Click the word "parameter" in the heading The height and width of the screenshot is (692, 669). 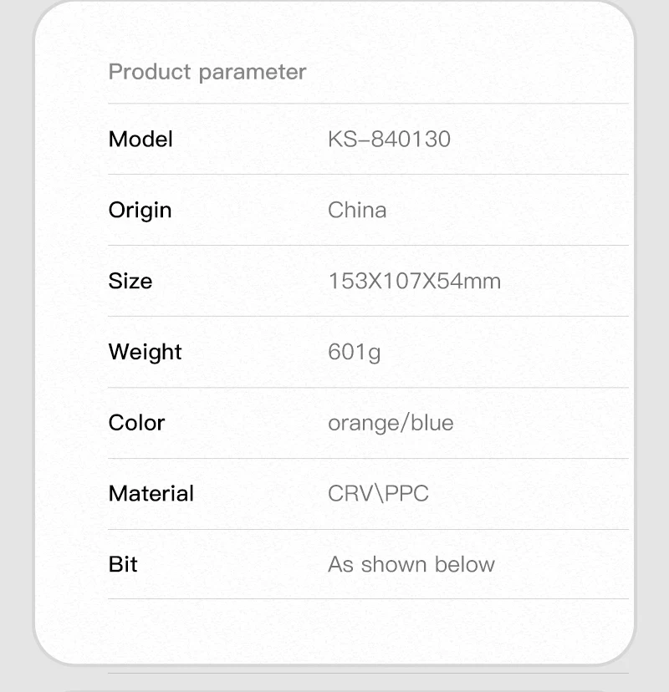click(253, 73)
